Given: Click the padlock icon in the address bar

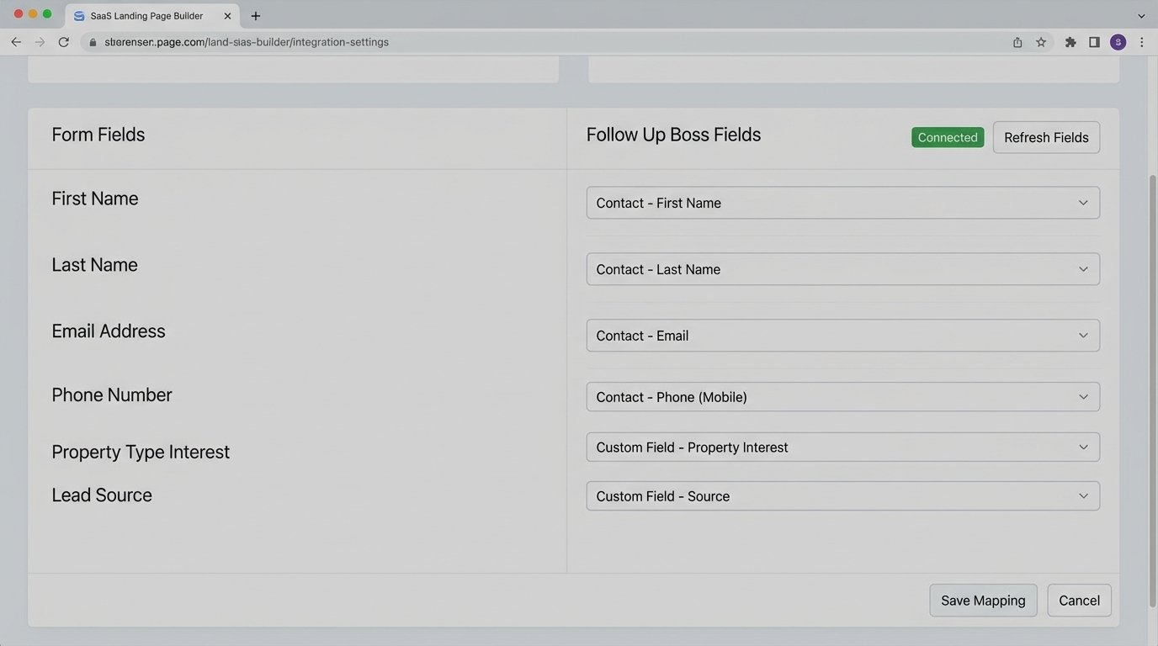Looking at the screenshot, I should 94,41.
